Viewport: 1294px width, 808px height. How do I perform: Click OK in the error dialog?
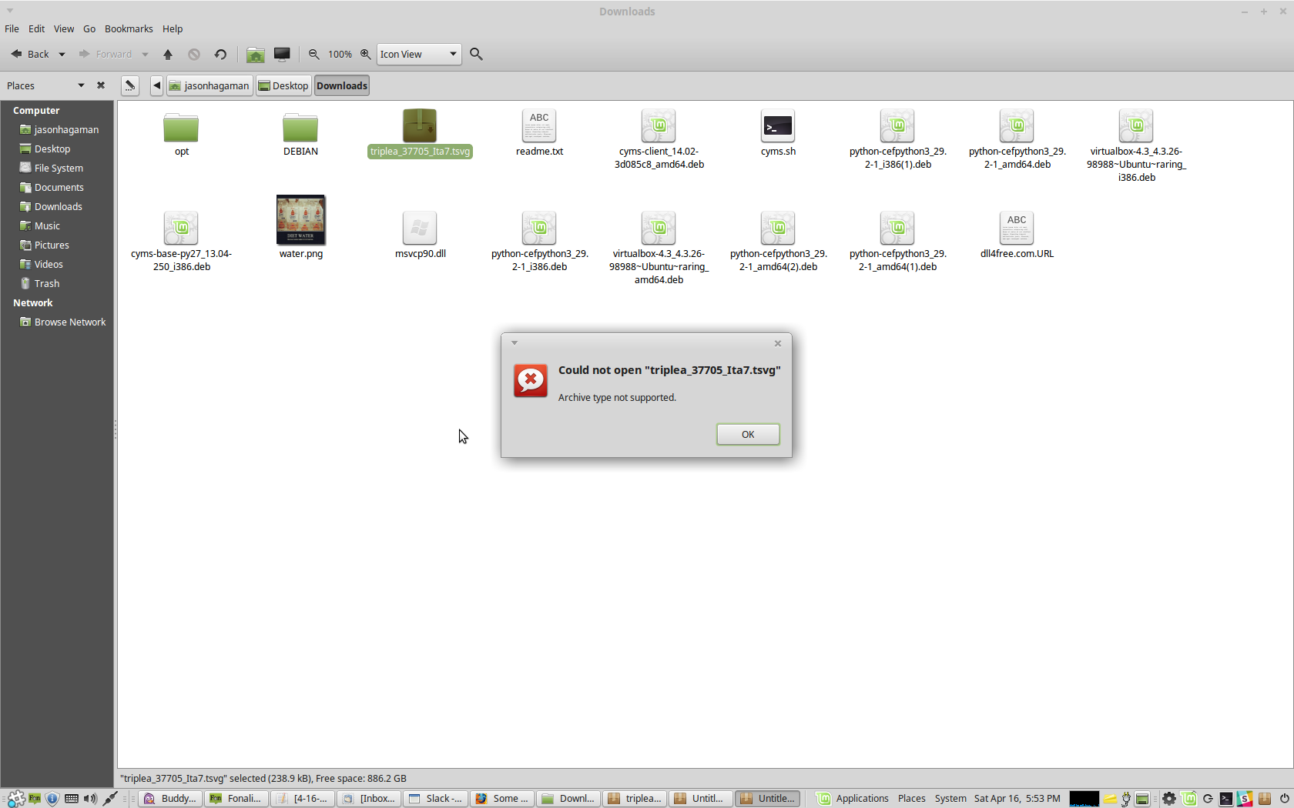[747, 434]
